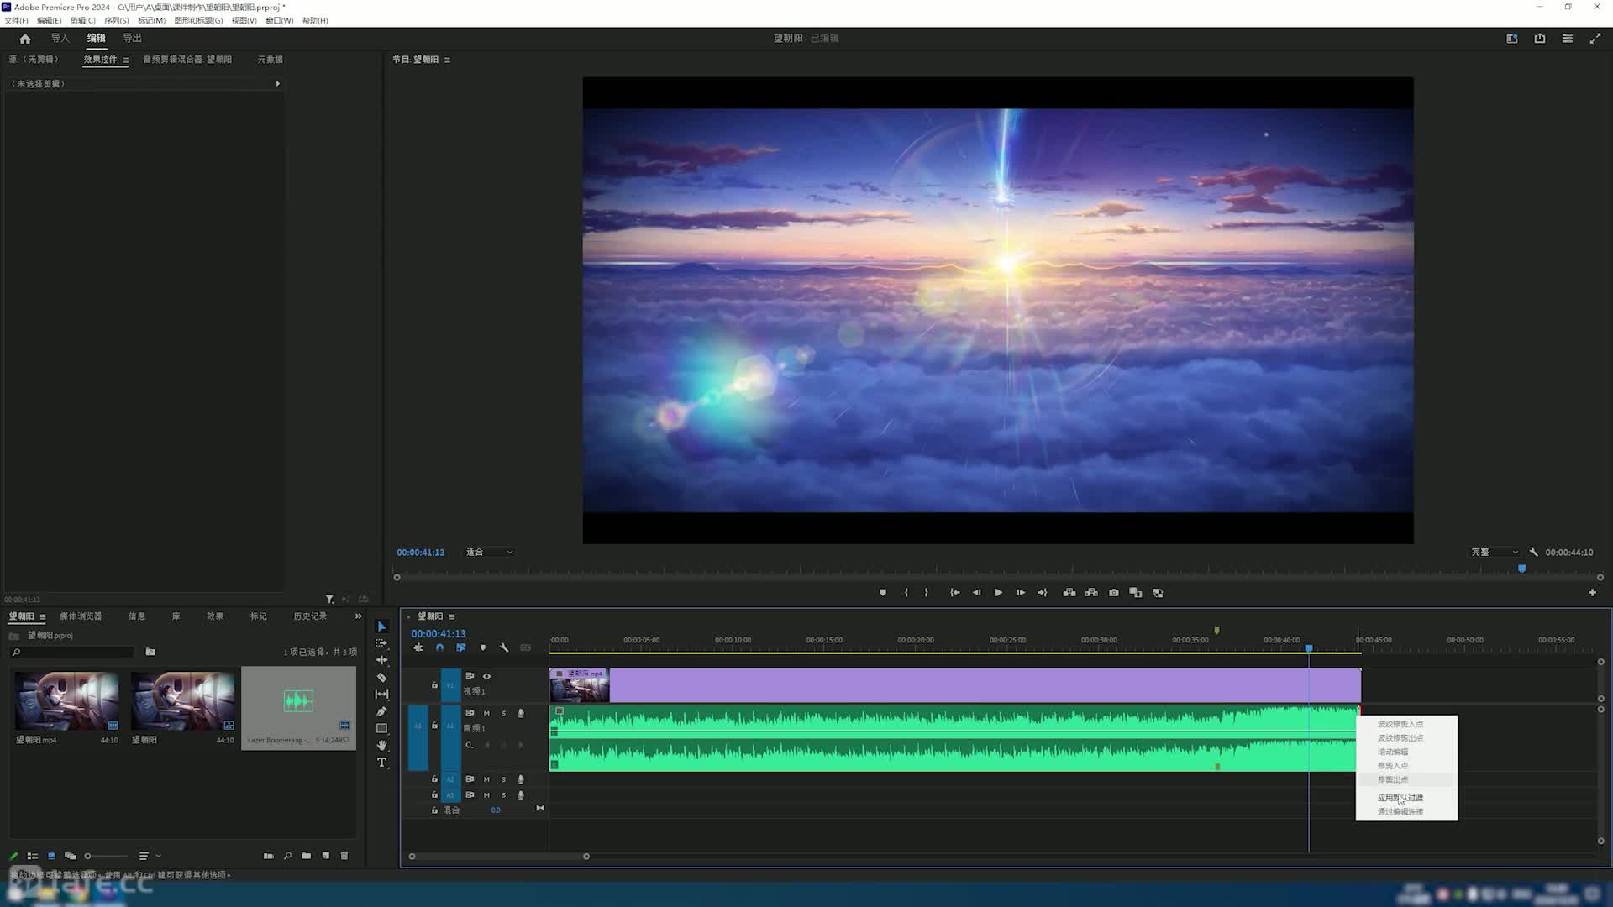Toggle Snap in timeline magnet icon
Screen dimensions: 1613x907
click(x=439, y=647)
